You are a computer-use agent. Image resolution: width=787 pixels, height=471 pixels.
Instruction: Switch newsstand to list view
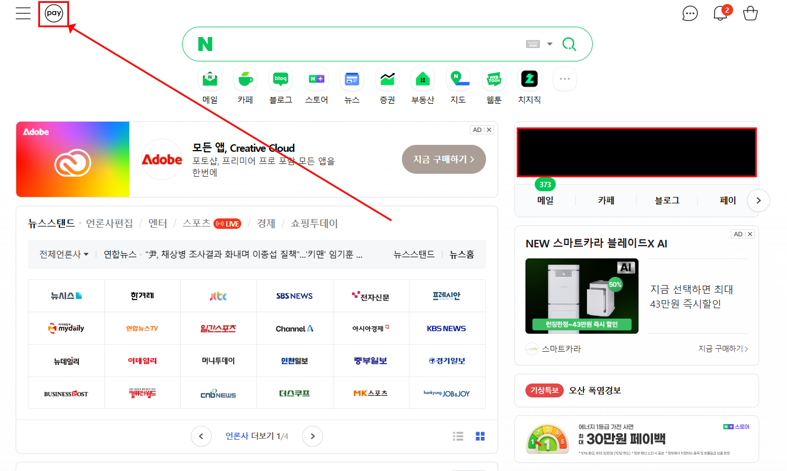point(458,436)
